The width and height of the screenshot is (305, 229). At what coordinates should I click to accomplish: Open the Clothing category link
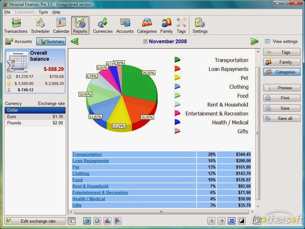coord(81,173)
